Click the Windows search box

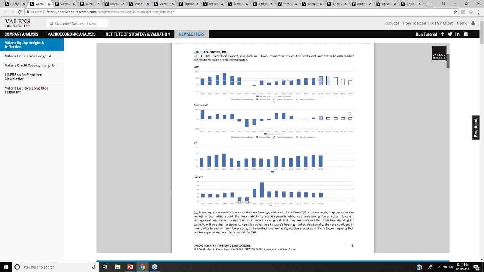tap(55, 267)
